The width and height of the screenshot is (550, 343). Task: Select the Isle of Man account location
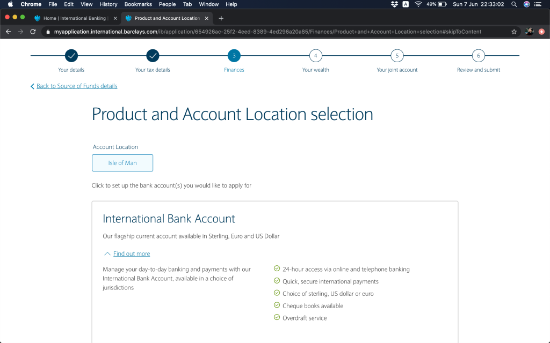pyautogui.click(x=122, y=163)
